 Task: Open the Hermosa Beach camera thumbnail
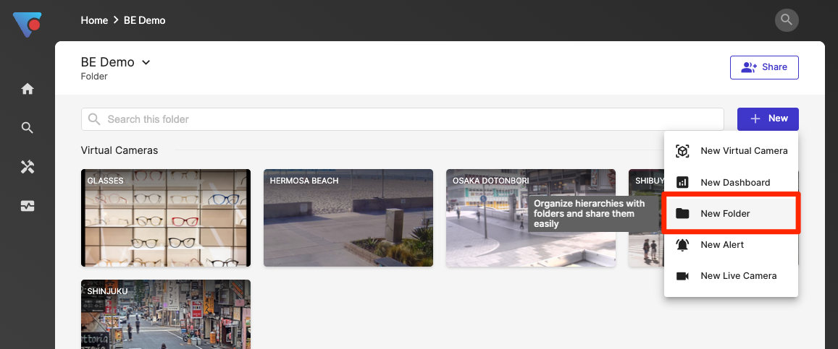(x=348, y=218)
